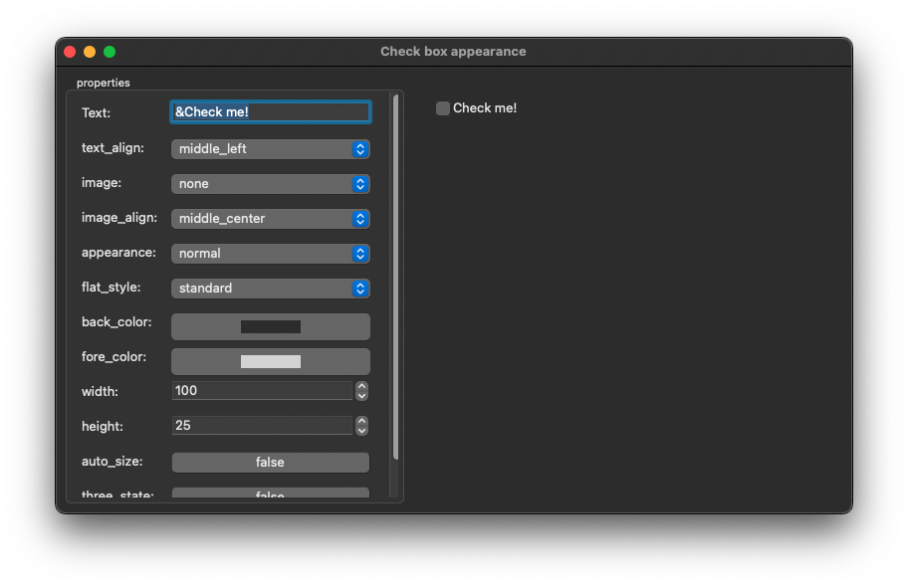The image size is (908, 587).
Task: Check the 'Check me!' checkbox
Action: pos(443,108)
